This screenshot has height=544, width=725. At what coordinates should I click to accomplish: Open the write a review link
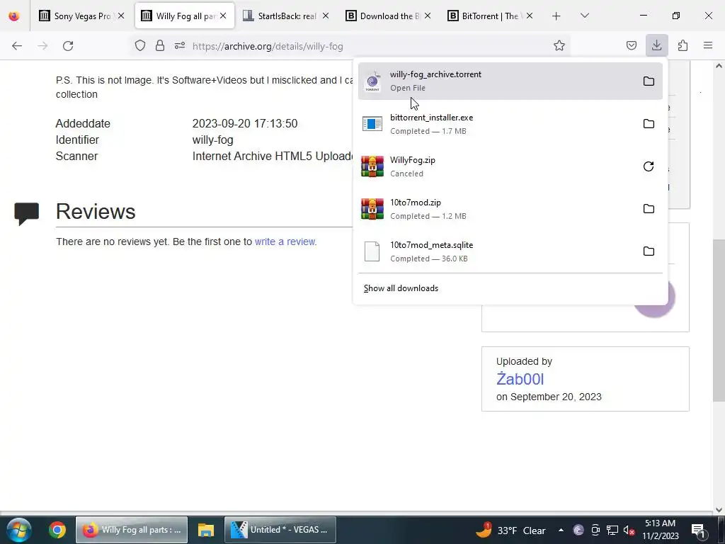tap(285, 242)
